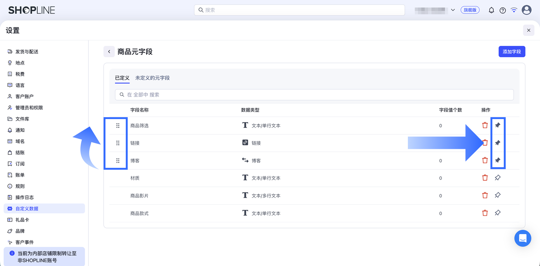
Task: Open the help question mark icon
Action: pyautogui.click(x=503, y=10)
